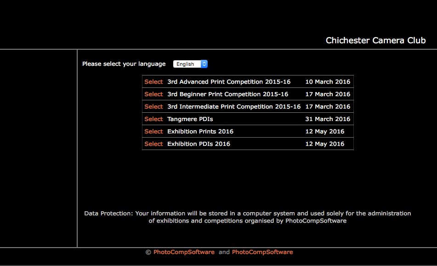
Task: Click the Exhibition Prints 2016 competition name
Action: 200,131
